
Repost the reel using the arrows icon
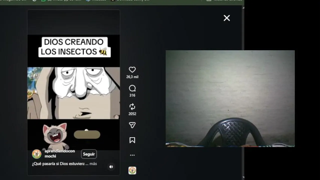(x=132, y=107)
